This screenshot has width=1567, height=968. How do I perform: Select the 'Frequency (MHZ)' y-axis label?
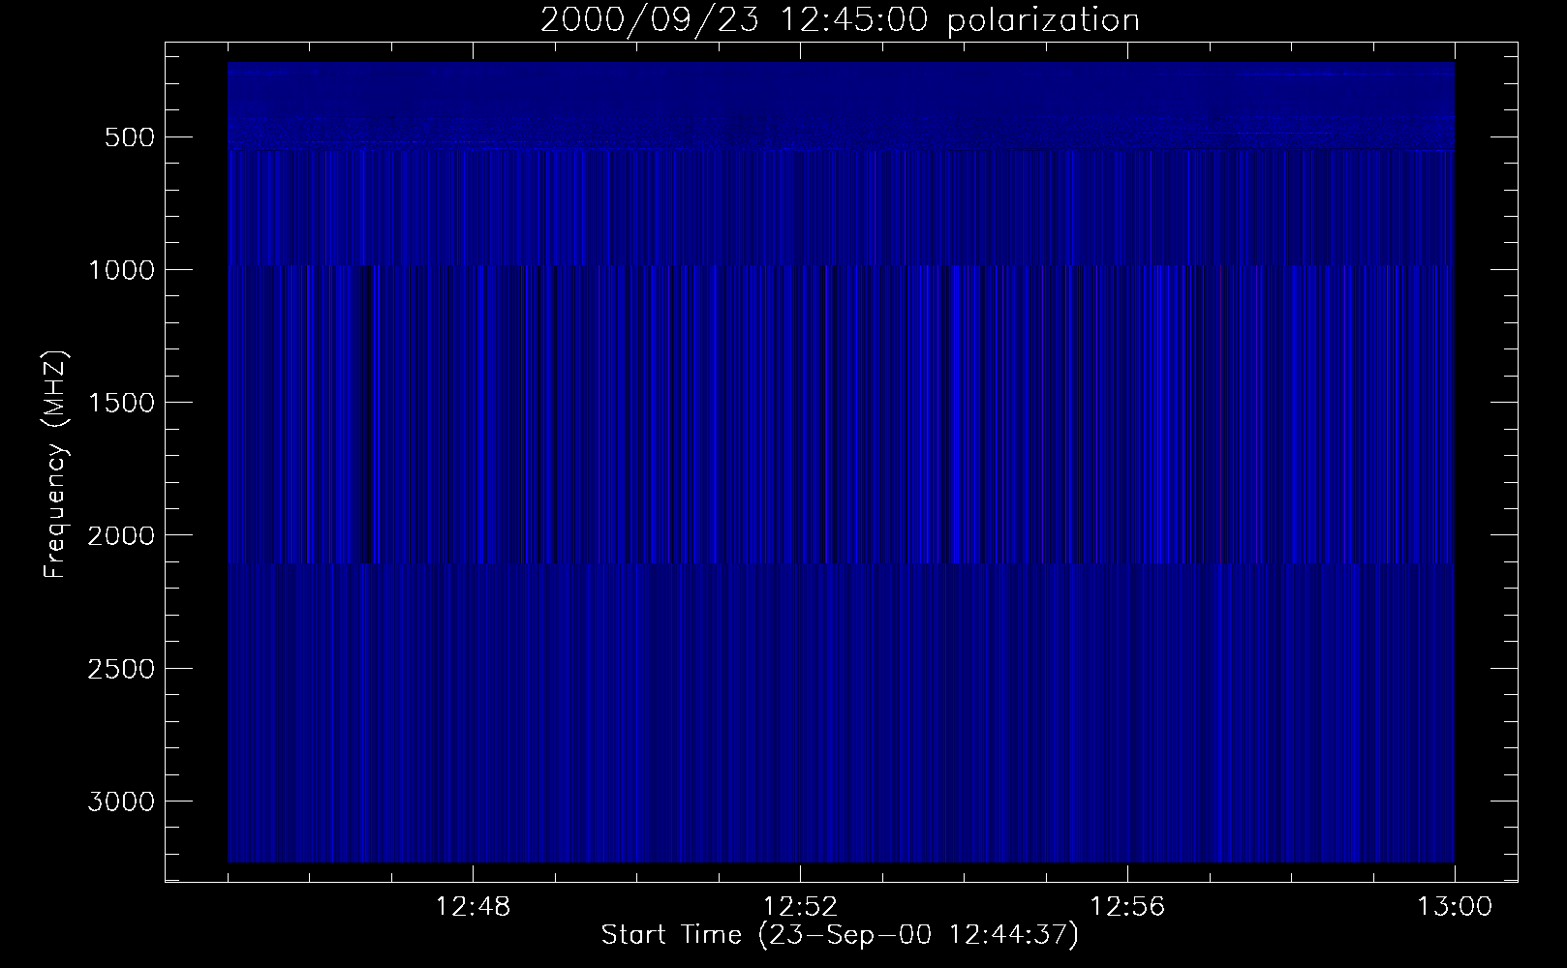pyautogui.click(x=56, y=464)
